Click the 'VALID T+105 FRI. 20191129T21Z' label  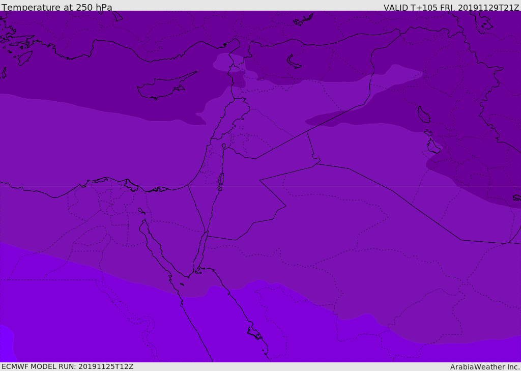[451, 8]
